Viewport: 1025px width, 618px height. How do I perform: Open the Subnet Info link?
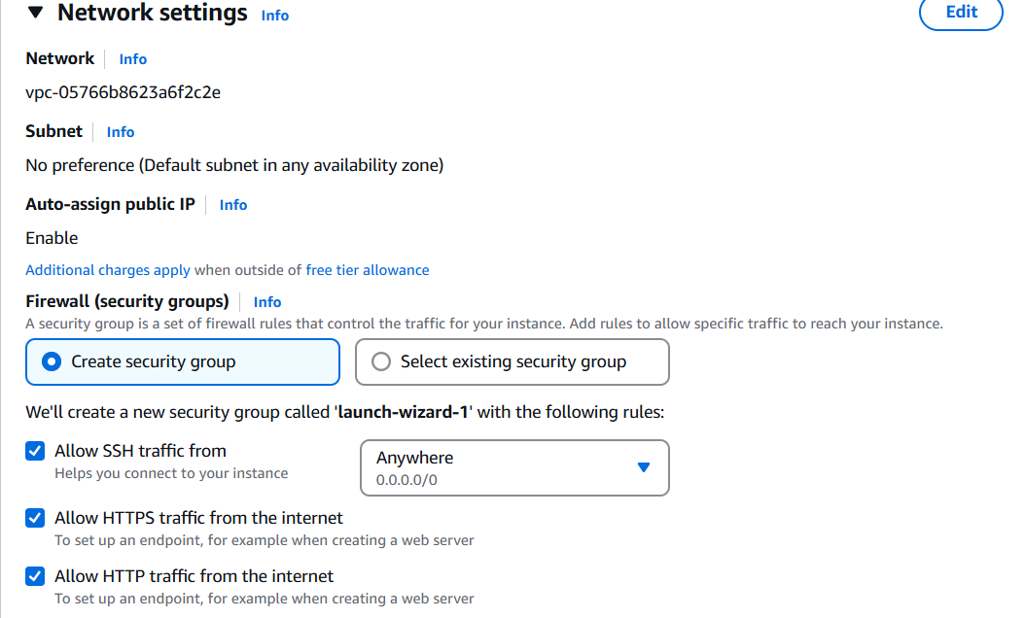tap(121, 132)
